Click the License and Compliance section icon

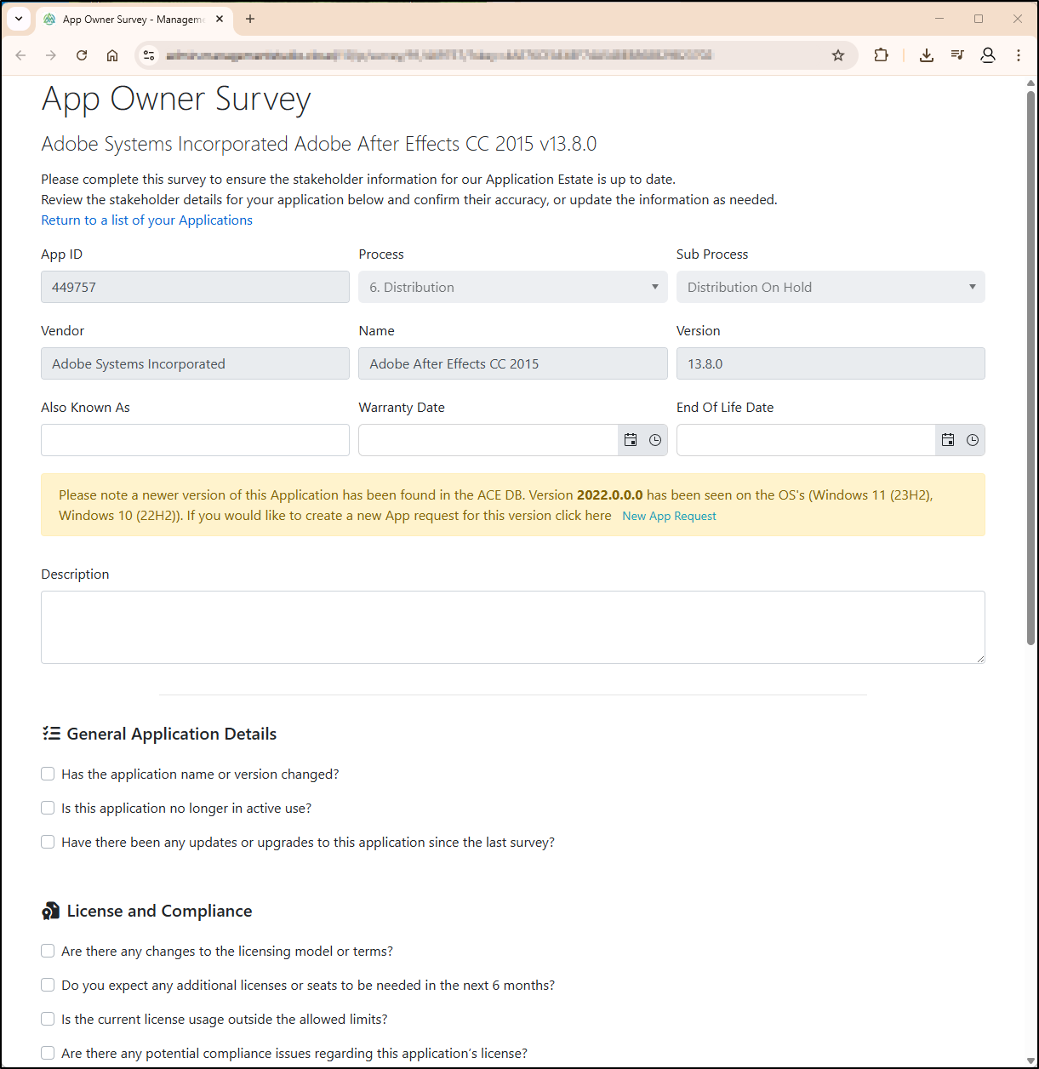[50, 912]
